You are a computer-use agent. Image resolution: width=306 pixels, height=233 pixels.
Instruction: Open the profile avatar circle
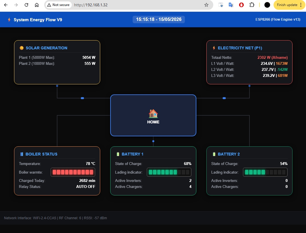pyautogui.click(x=267, y=5)
